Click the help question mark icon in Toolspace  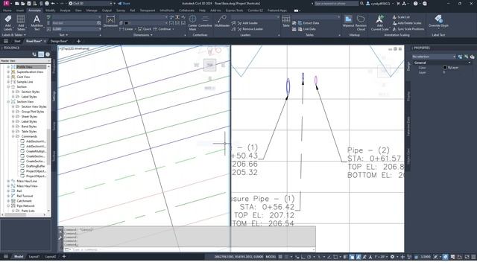[x=48, y=54]
